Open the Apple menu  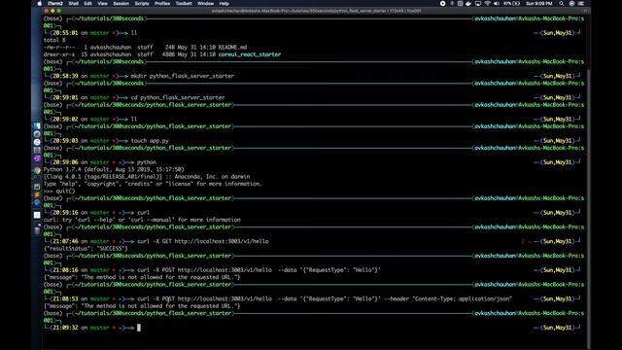[39, 4]
